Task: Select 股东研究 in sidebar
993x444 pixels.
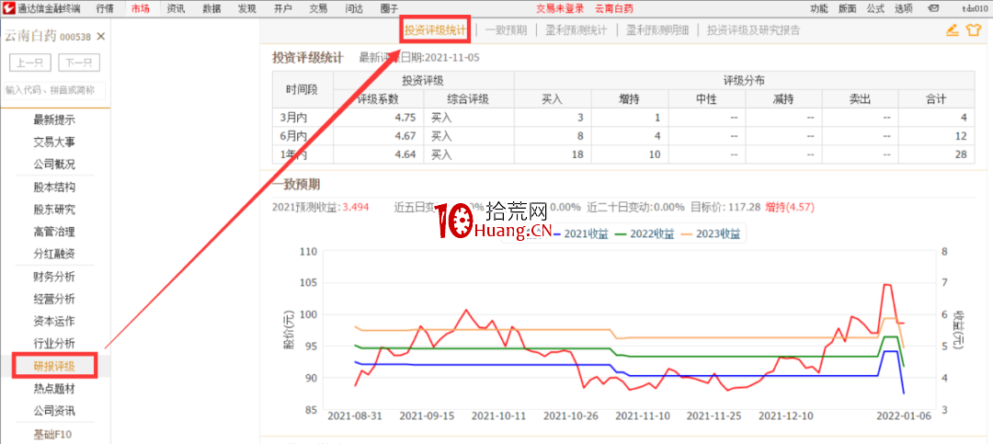Action: [54, 210]
